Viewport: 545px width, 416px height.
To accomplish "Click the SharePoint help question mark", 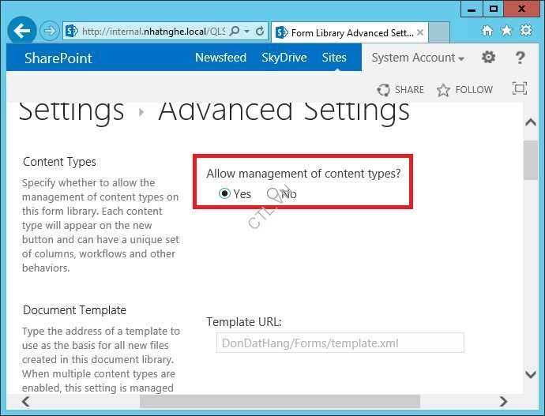I will pyautogui.click(x=520, y=58).
